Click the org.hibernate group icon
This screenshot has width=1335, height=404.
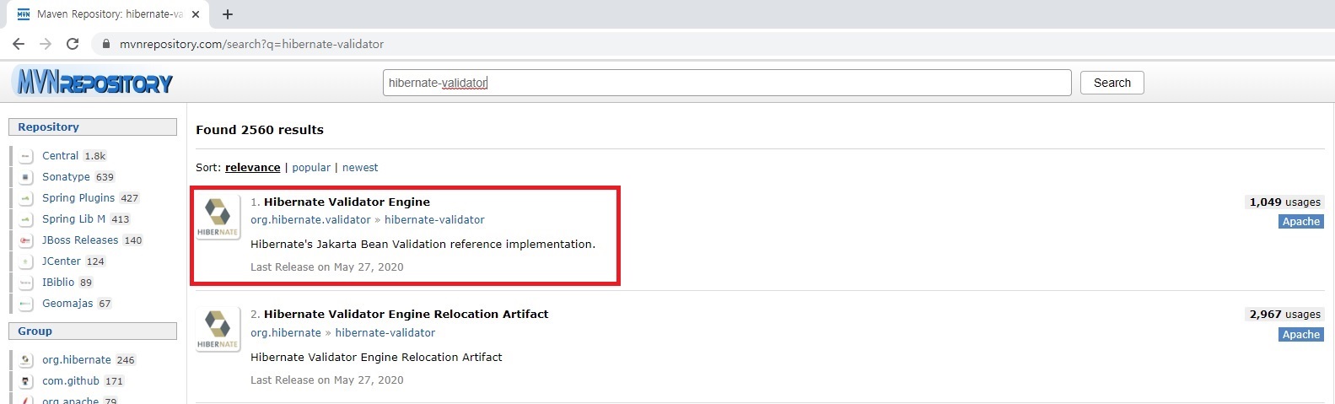(26, 360)
